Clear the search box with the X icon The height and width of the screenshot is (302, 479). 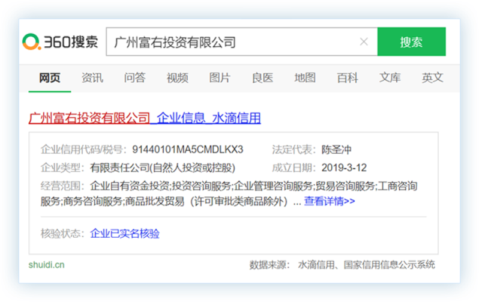(x=364, y=41)
